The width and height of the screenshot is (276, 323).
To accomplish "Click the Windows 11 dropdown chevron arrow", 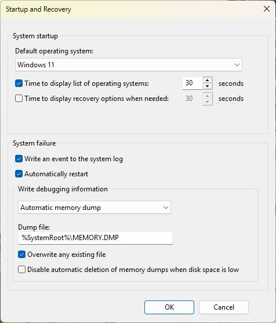I will [237, 65].
